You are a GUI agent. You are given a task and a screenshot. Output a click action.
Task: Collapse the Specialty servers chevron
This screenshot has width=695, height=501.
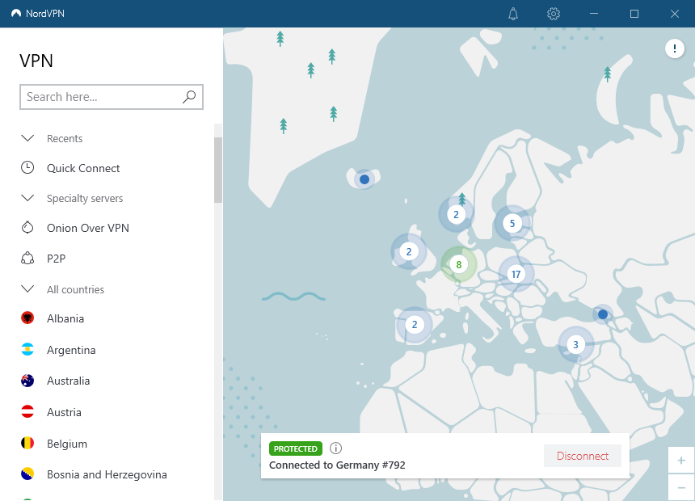(27, 198)
